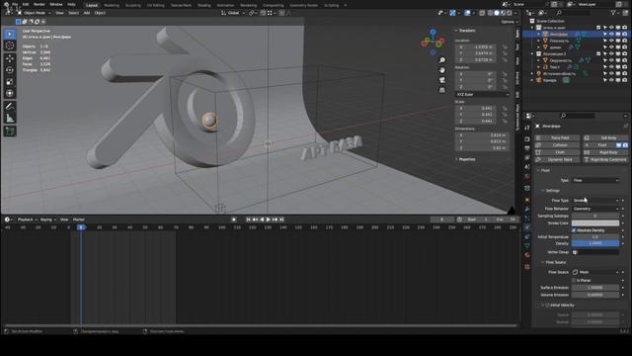The height and width of the screenshot is (356, 632).
Task: Open the viewport Add menu
Action: point(87,13)
